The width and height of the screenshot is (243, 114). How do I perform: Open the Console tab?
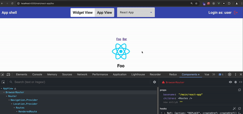[37, 74]
